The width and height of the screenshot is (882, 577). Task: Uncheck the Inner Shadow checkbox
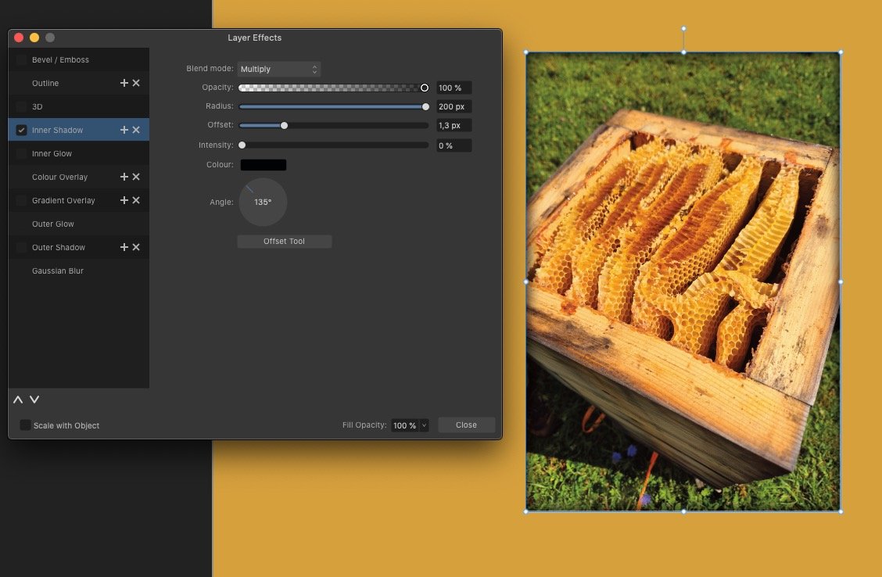[21, 130]
